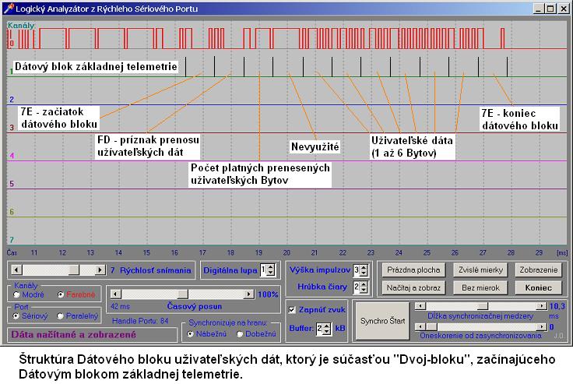Click the 10,3 ms sync gap value

(x=557, y=306)
